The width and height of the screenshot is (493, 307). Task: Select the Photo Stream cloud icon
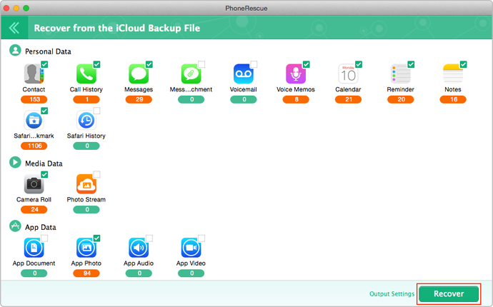click(x=86, y=183)
